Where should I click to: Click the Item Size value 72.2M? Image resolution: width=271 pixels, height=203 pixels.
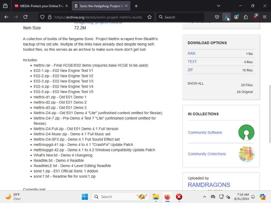pos(80,28)
